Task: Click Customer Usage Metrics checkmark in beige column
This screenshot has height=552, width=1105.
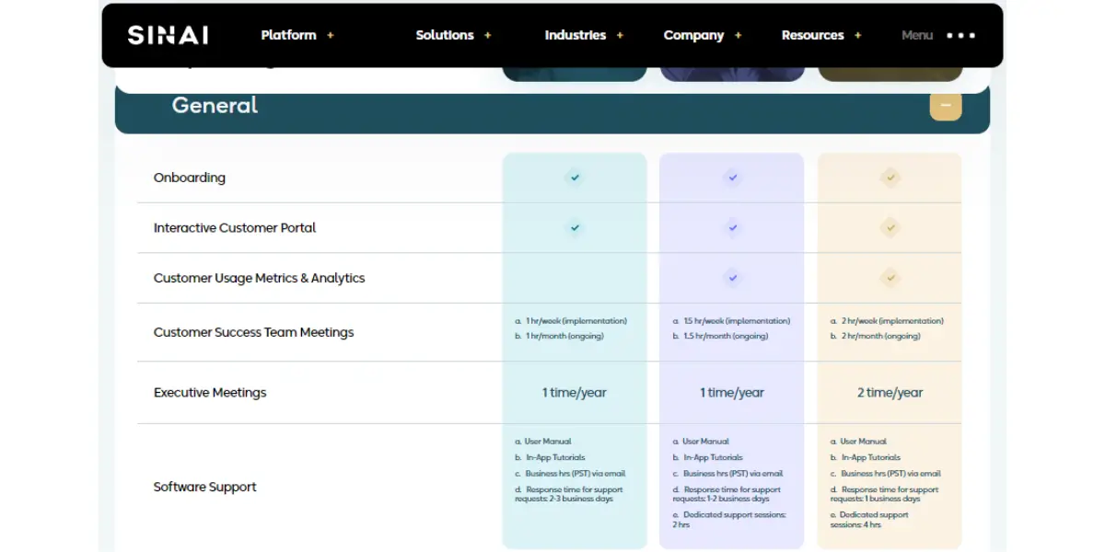Action: click(890, 277)
